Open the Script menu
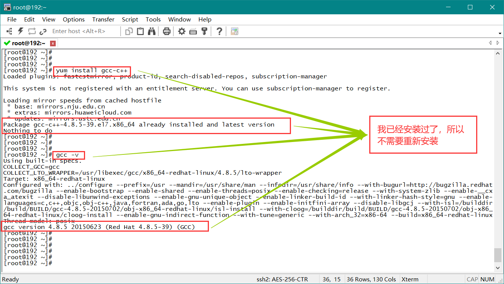Screen dimensions: 504x284 coord(130,20)
